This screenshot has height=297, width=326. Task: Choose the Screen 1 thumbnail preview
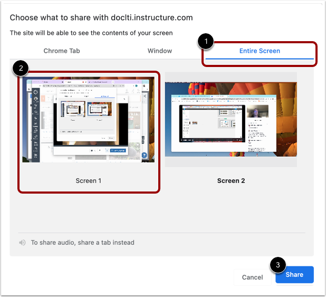[89, 120]
